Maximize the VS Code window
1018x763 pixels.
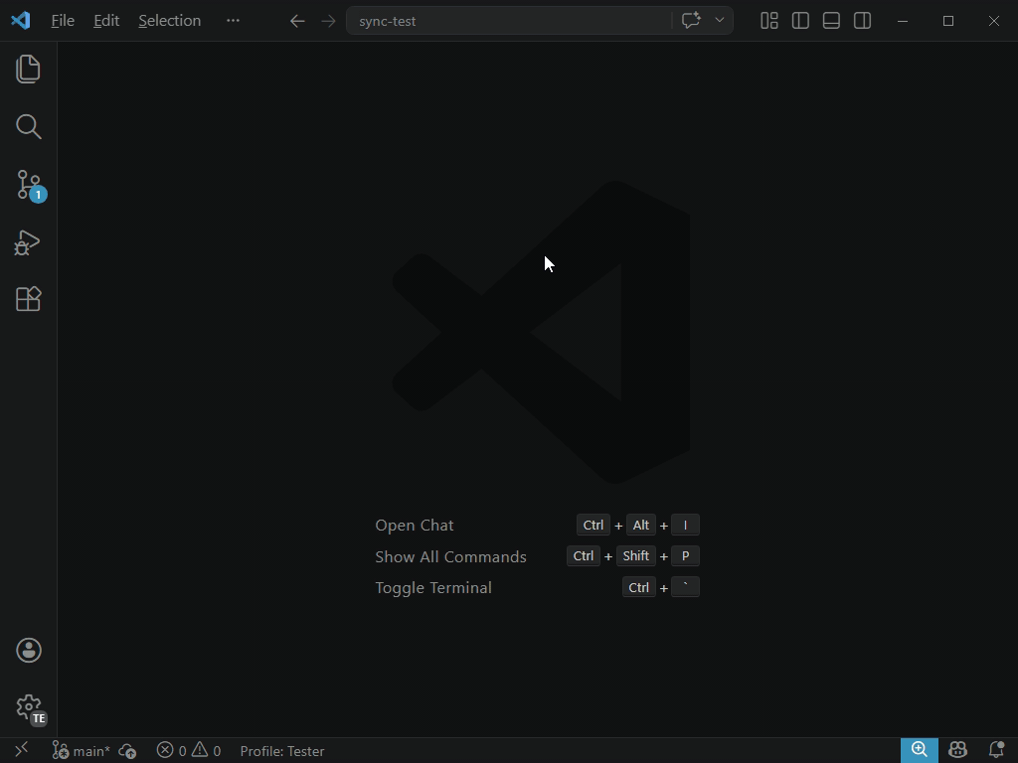(947, 21)
